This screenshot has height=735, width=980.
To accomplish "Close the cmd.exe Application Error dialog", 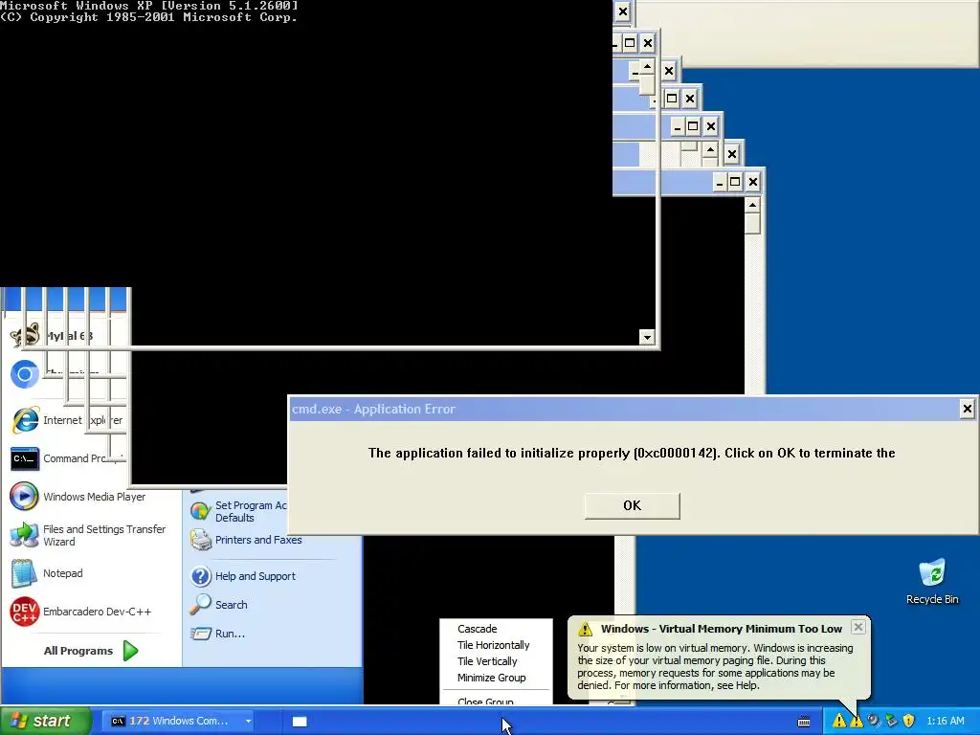I will click(967, 409).
